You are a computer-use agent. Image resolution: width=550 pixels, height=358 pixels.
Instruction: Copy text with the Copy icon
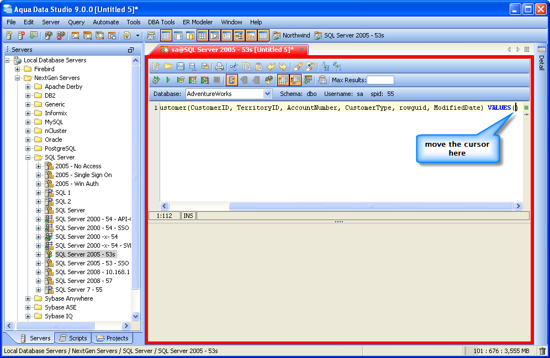[247, 66]
